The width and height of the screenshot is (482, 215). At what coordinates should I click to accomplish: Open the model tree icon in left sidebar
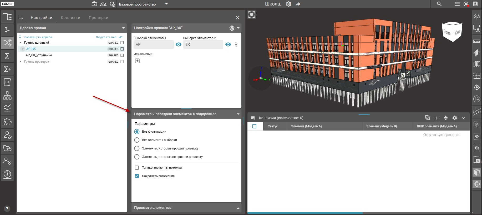pyautogui.click(x=7, y=17)
